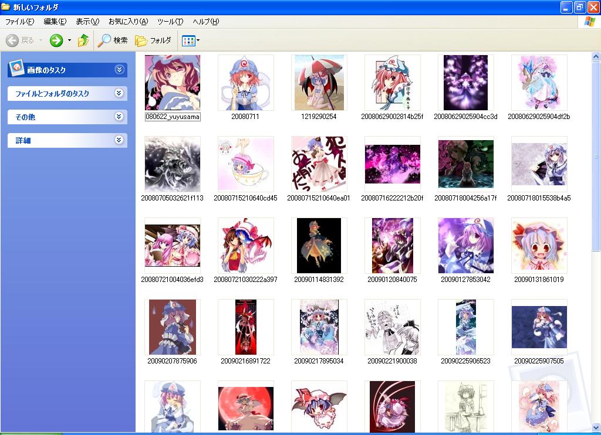601x435 pixels.
Task: Select thumbnail 20090225906523
Action: (x=465, y=327)
